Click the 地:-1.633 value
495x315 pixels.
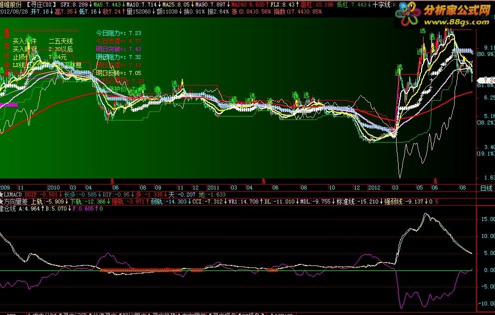tap(212, 194)
